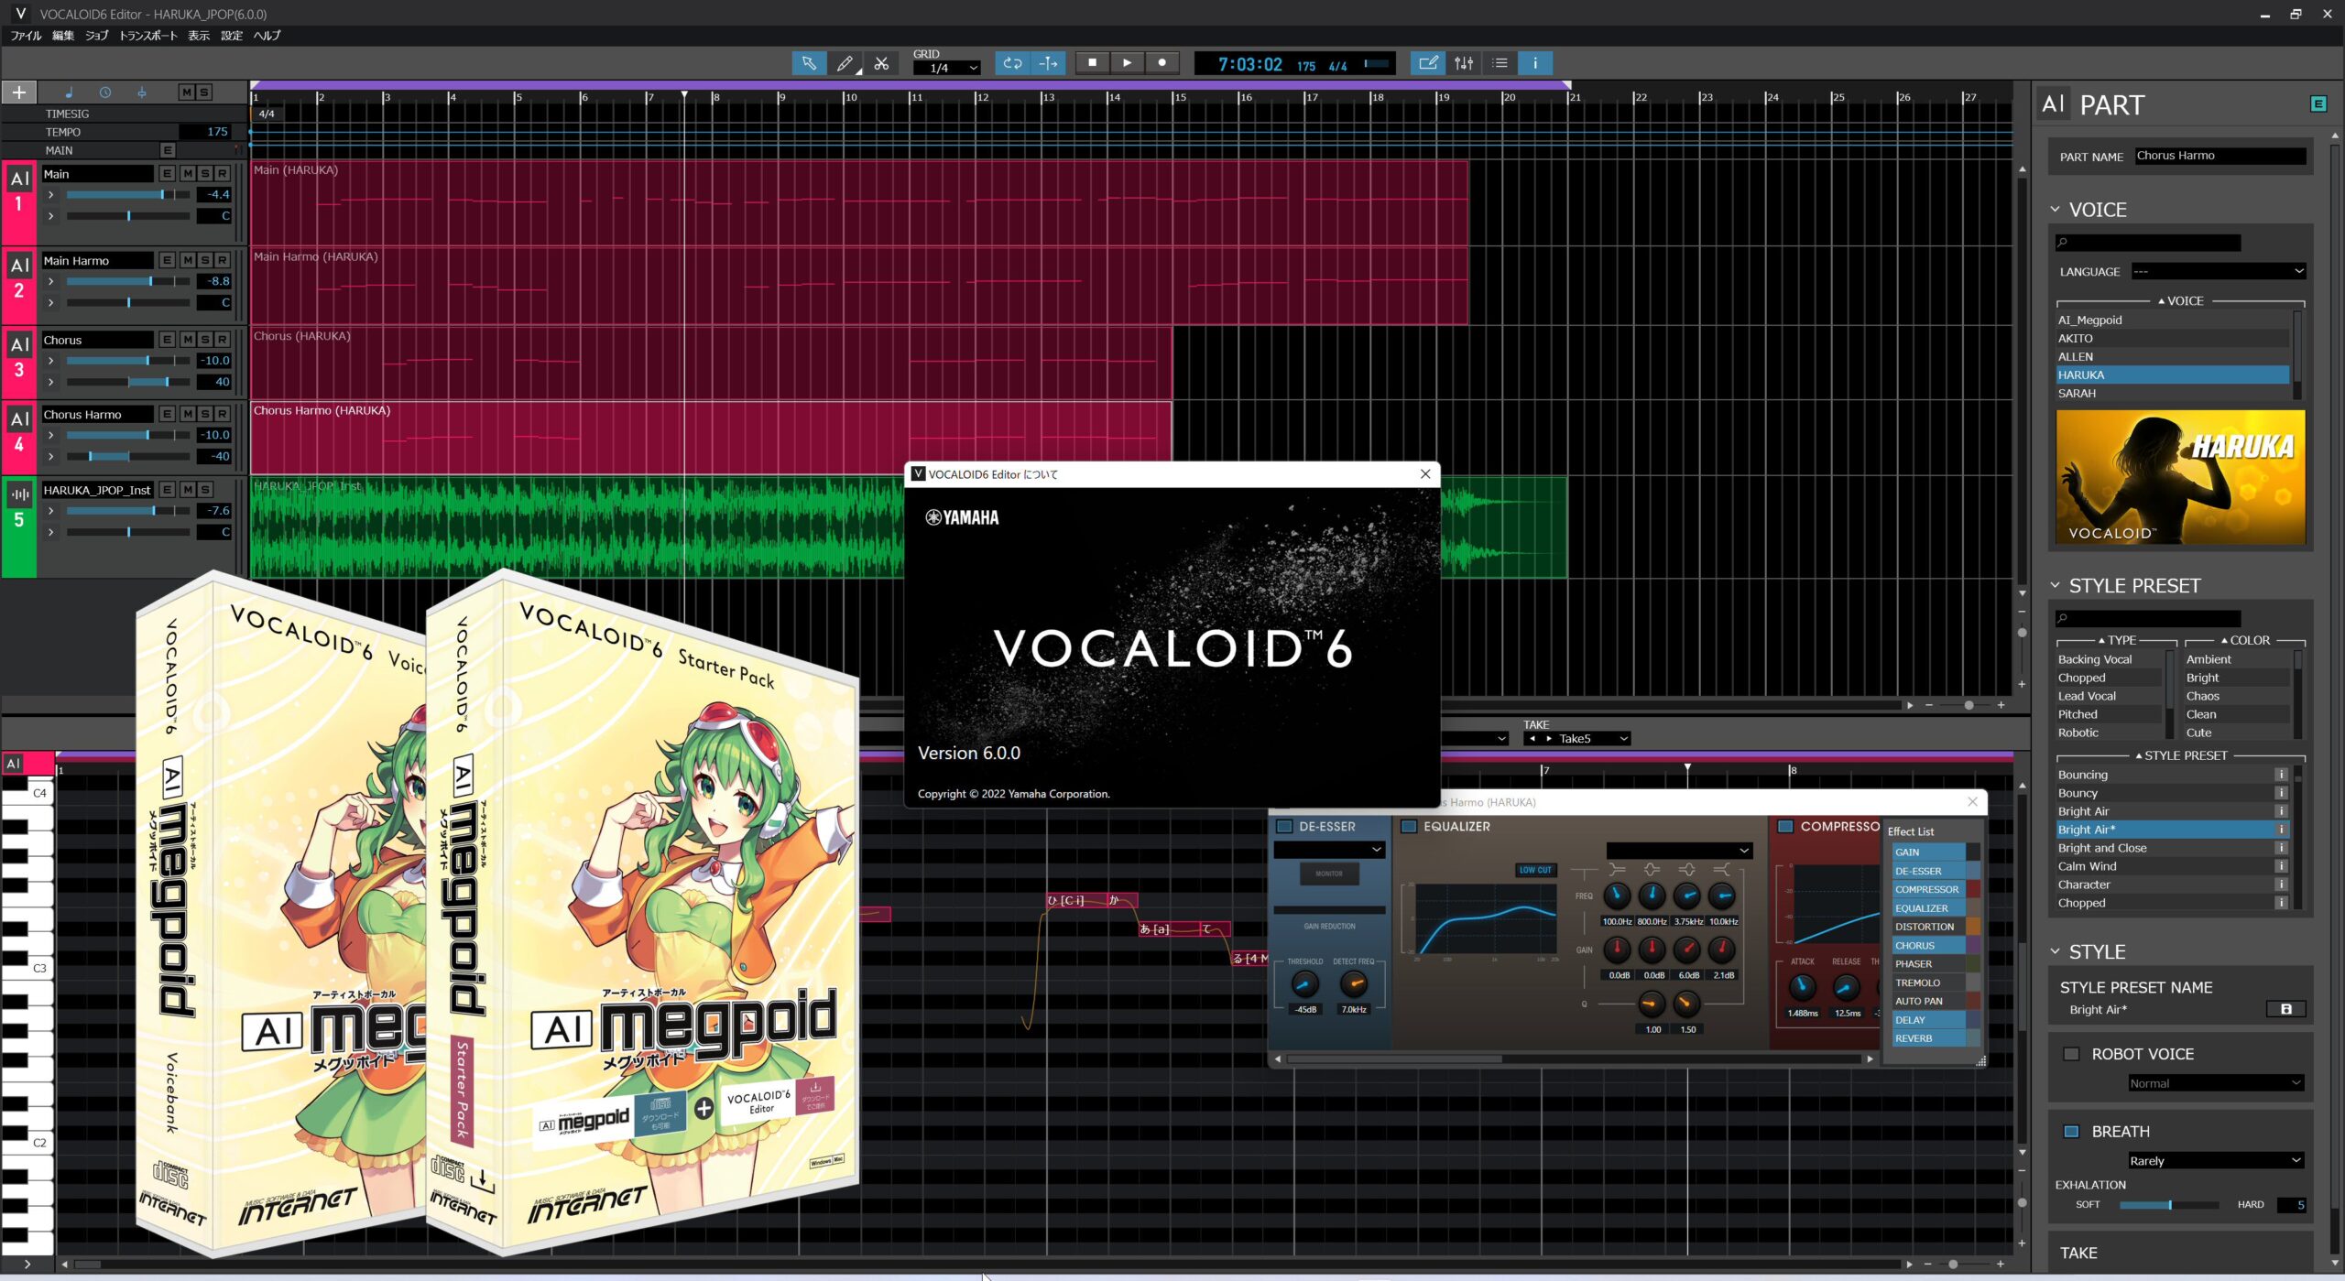
Task: Stop playback with the stop button
Action: tap(1092, 63)
